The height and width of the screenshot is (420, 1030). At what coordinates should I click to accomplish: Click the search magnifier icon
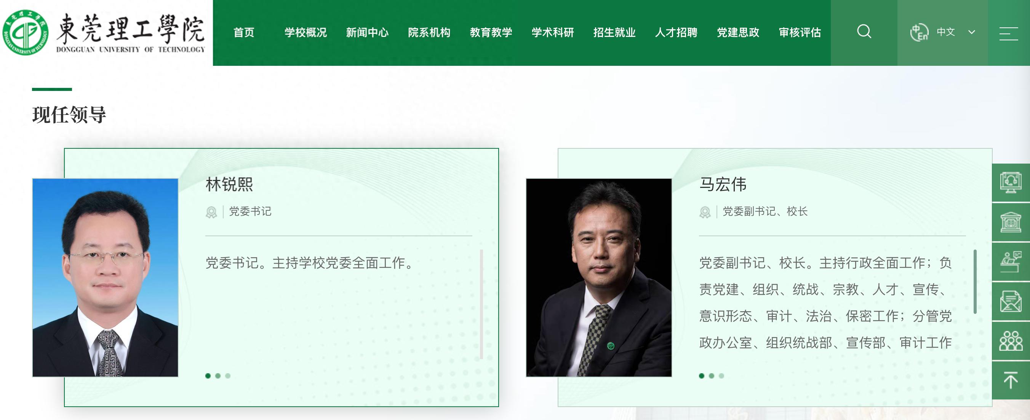click(864, 32)
